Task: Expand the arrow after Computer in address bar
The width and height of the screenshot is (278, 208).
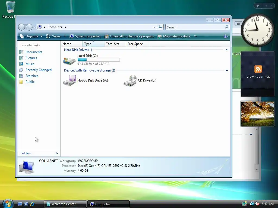Action: (65, 27)
